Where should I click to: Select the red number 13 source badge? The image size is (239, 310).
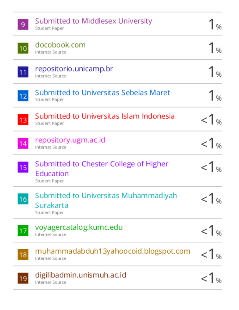pyautogui.click(x=23, y=119)
